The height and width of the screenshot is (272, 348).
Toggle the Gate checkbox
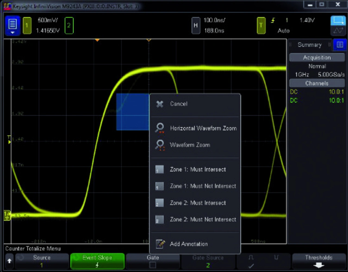(153, 265)
